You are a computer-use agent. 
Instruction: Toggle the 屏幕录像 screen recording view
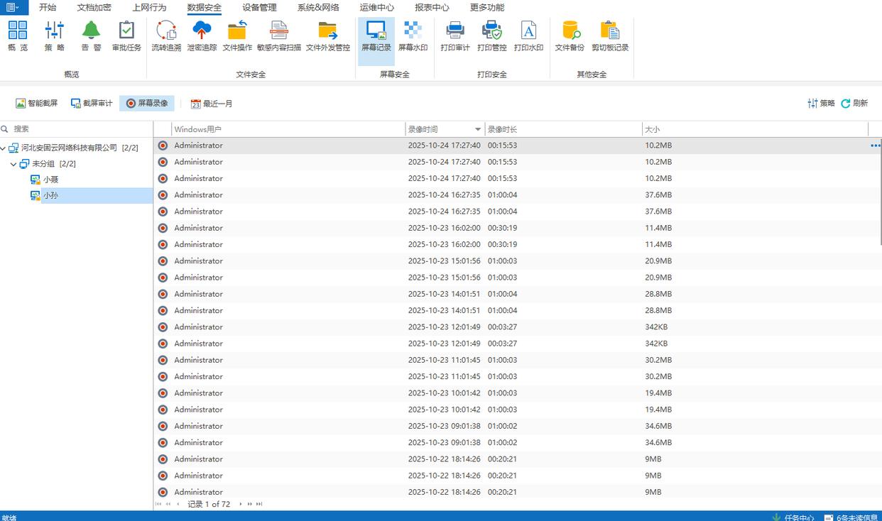[147, 104]
